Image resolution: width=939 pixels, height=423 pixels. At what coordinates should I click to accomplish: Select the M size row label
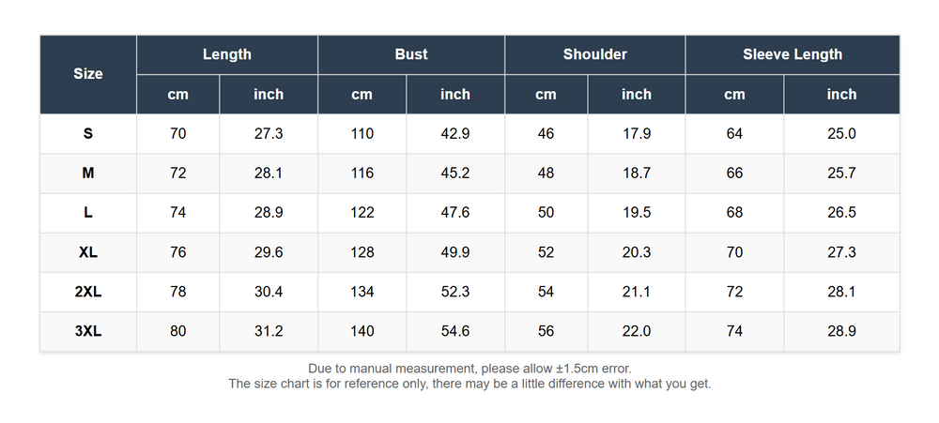pos(88,173)
